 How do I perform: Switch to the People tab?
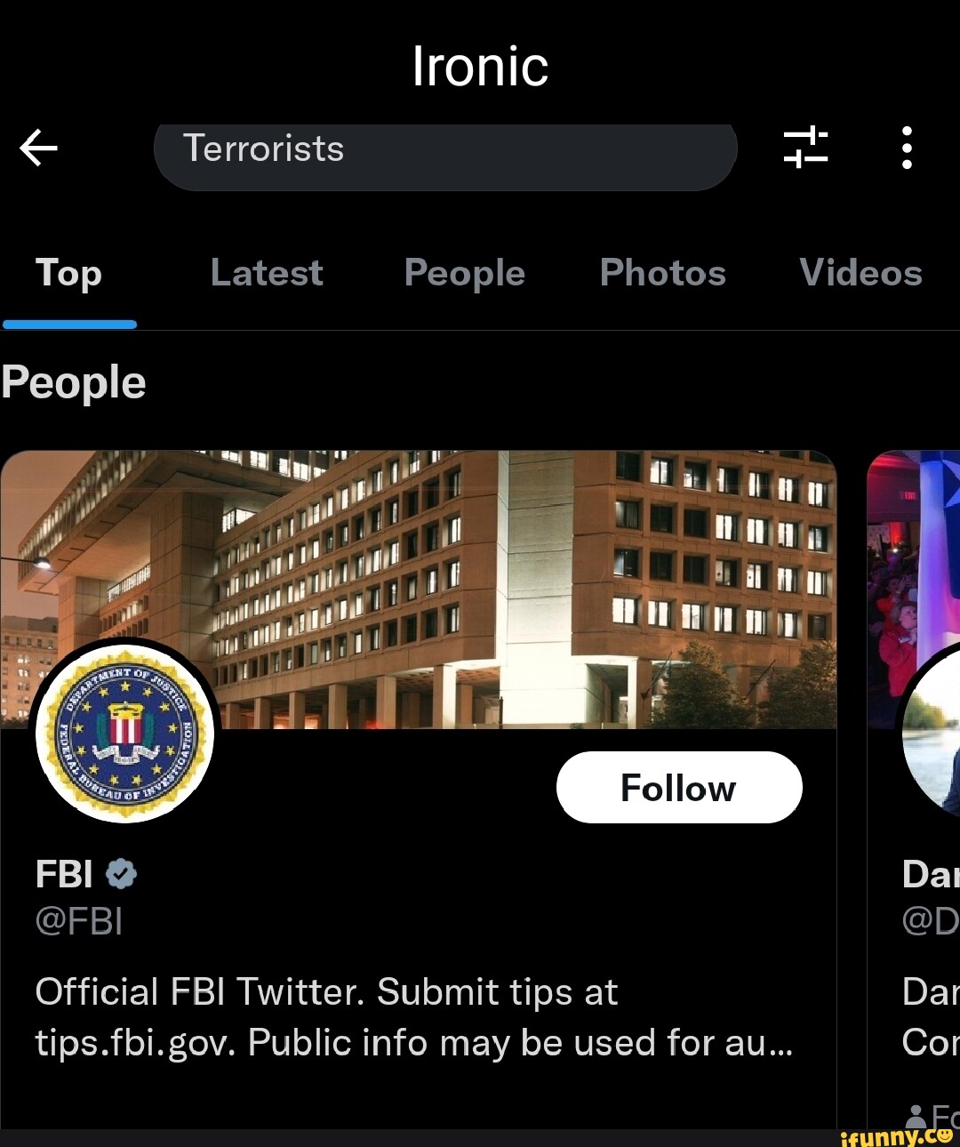(463, 273)
